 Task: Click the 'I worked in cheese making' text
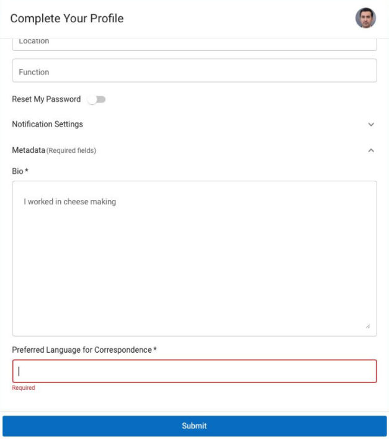69,202
